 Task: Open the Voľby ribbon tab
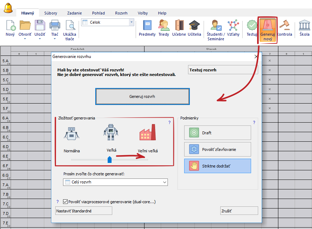tap(143, 13)
